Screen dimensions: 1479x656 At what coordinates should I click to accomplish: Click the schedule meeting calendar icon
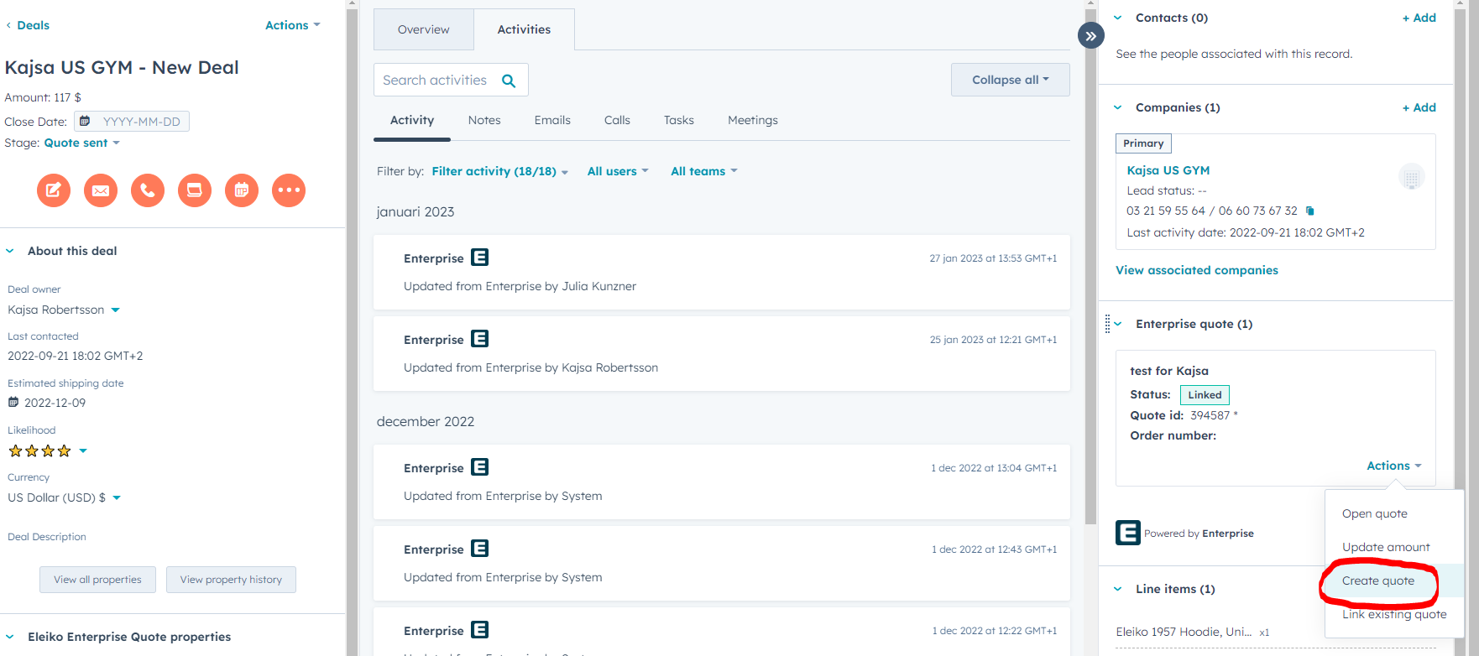(x=242, y=190)
